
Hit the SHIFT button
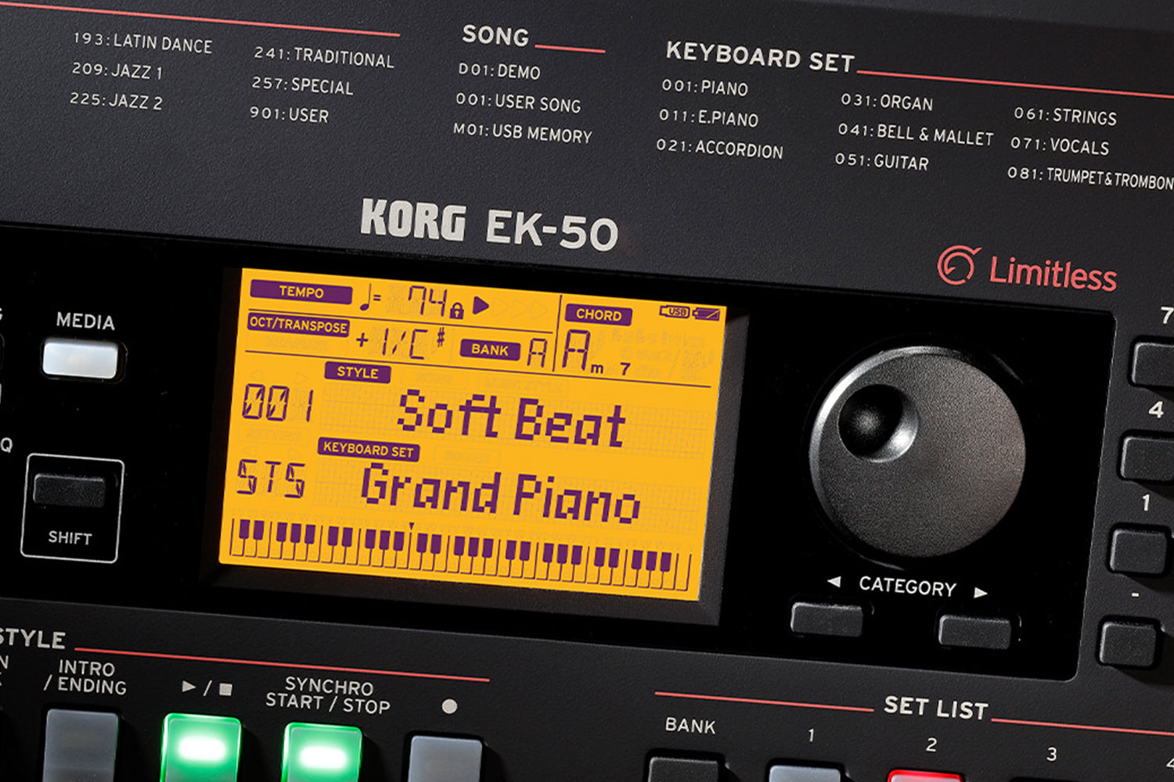(69, 491)
